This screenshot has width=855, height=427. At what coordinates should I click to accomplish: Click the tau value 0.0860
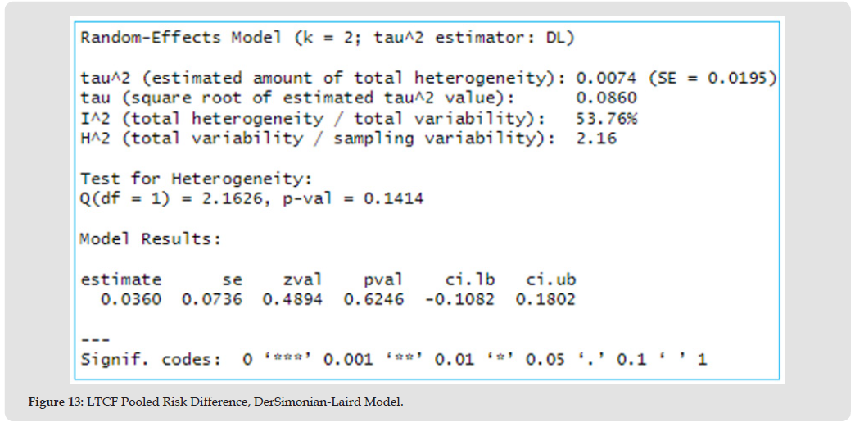(x=607, y=98)
